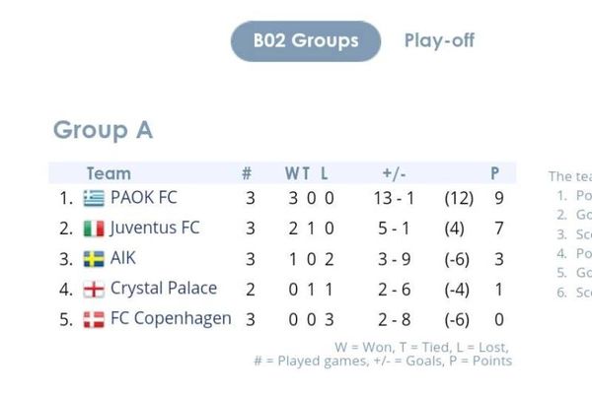Switch to the Play-off tab
Image resolution: width=592 pixels, height=394 pixels.
pyautogui.click(x=439, y=40)
